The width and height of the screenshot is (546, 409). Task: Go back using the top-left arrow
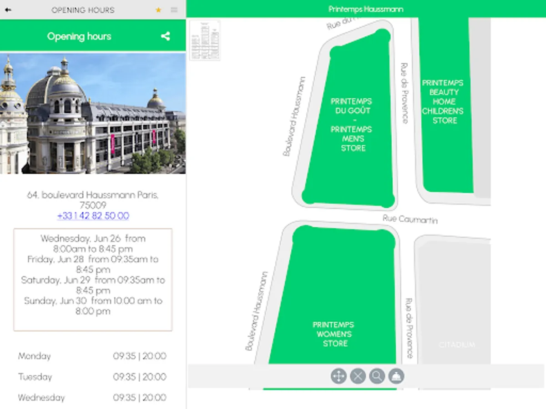[x=8, y=10]
